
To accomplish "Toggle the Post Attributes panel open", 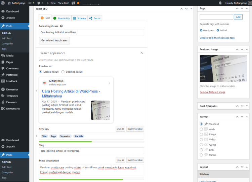I will [247, 106].
